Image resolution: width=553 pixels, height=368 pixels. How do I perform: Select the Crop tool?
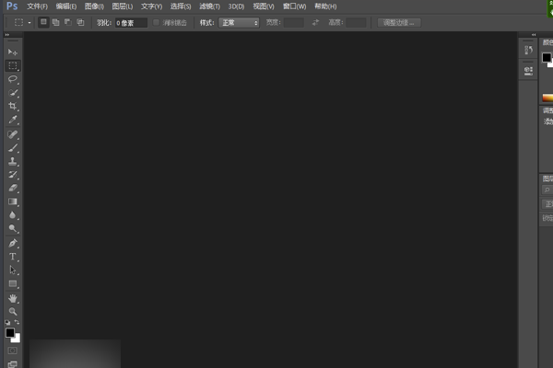[x=13, y=106]
